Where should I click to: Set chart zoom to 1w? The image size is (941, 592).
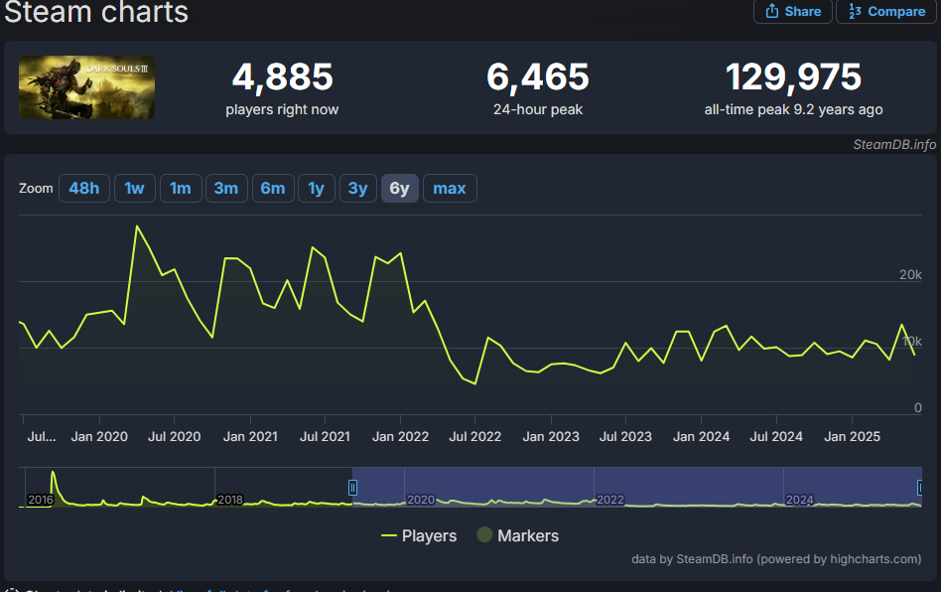pyautogui.click(x=134, y=188)
